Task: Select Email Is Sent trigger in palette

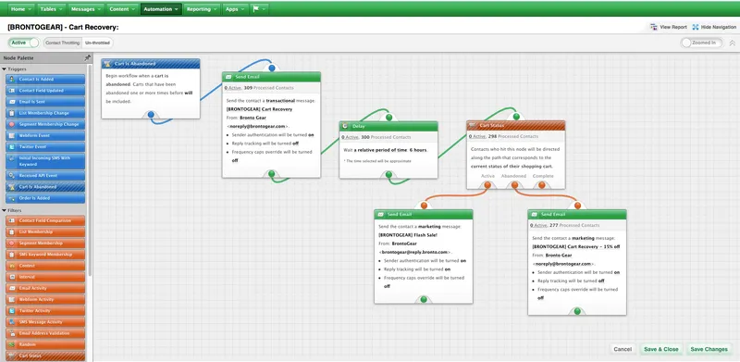Action: tap(45, 102)
